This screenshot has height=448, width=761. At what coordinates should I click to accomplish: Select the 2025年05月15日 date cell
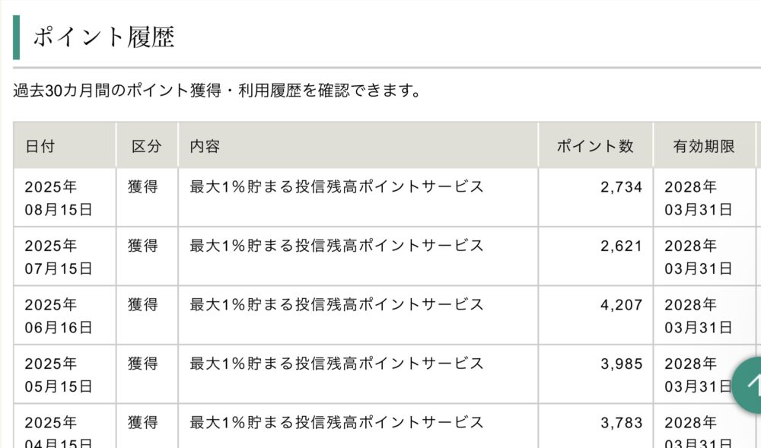click(x=59, y=375)
